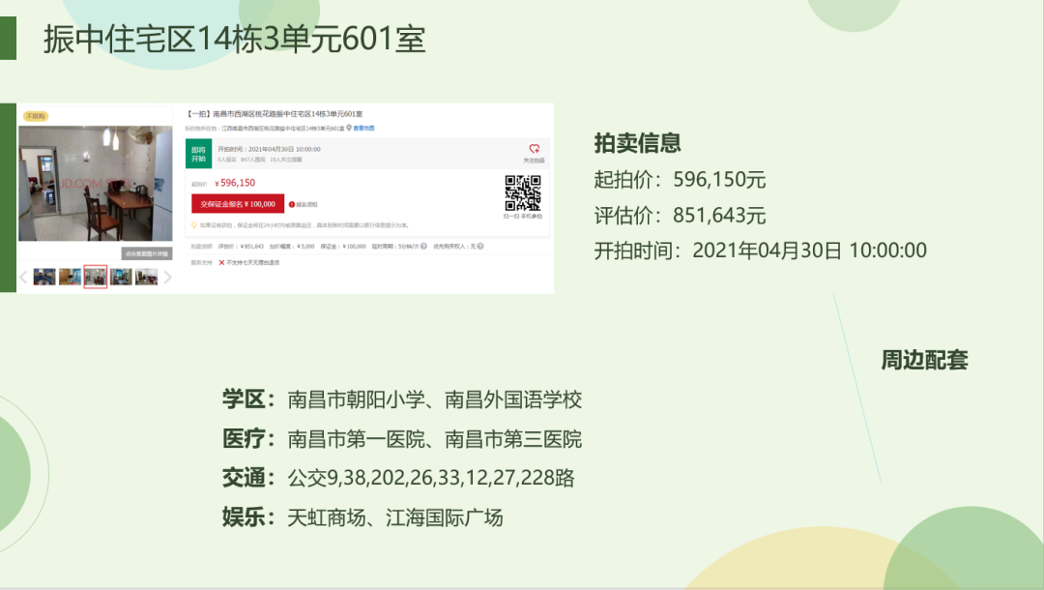Click the green 即将开始 status badge
This screenshot has height=590, width=1044.
[x=198, y=154]
